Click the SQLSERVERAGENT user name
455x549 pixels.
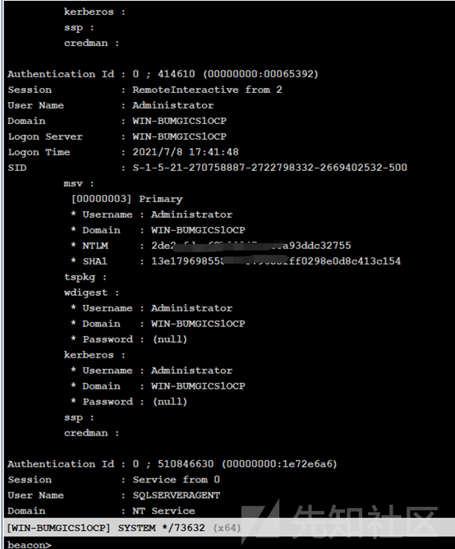pos(177,495)
